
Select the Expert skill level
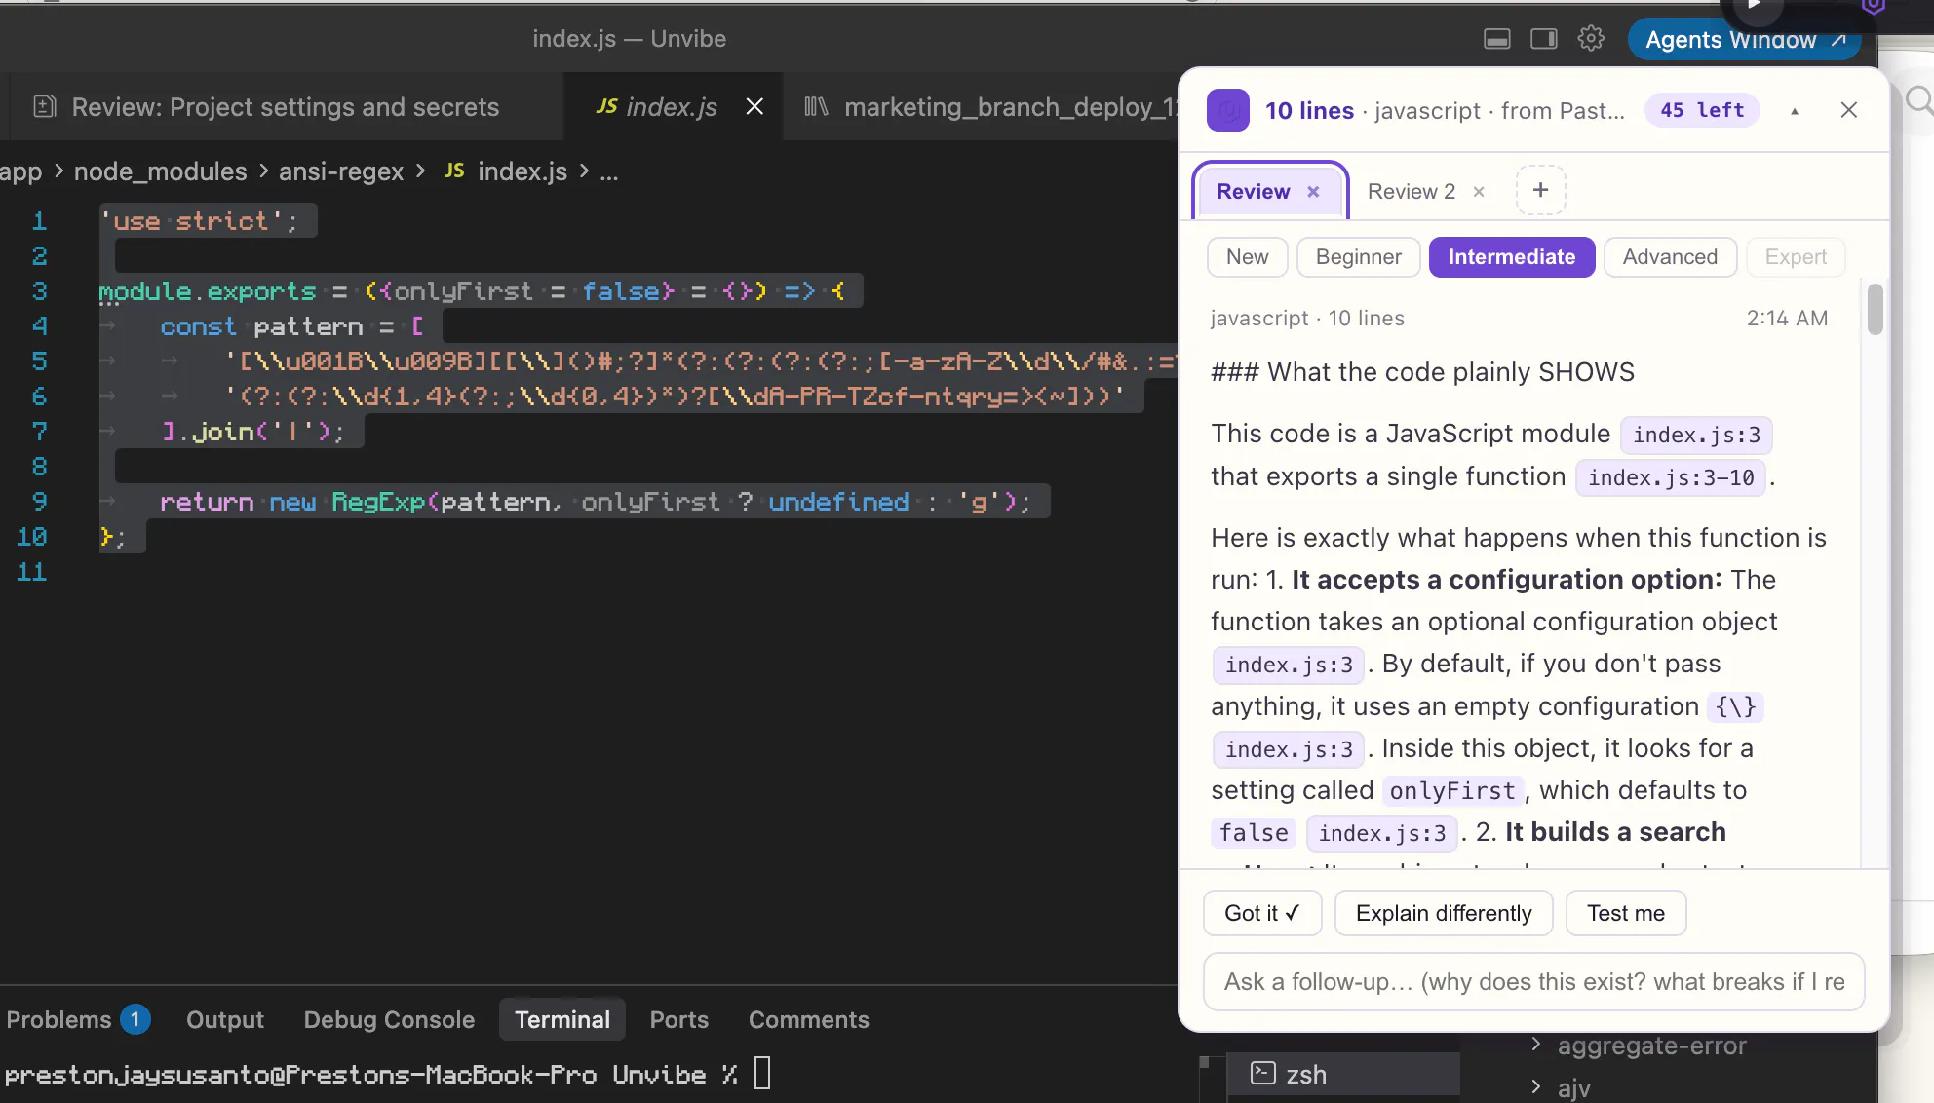pyautogui.click(x=1796, y=257)
